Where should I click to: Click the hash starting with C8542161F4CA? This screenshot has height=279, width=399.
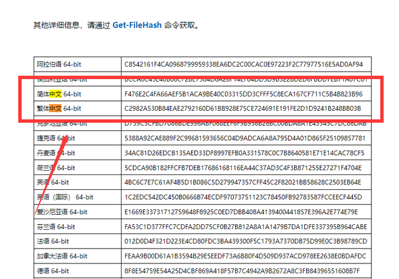pos(244,64)
